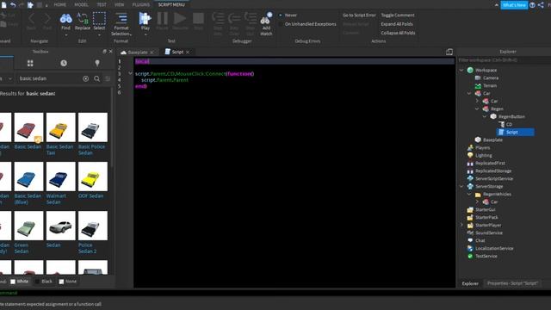Click the script editor pop-out icon
This screenshot has width=551, height=310.
[449, 52]
